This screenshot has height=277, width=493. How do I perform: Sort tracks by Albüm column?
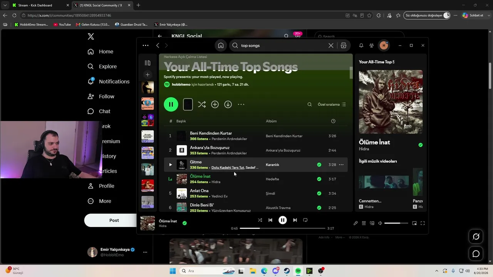(x=271, y=121)
